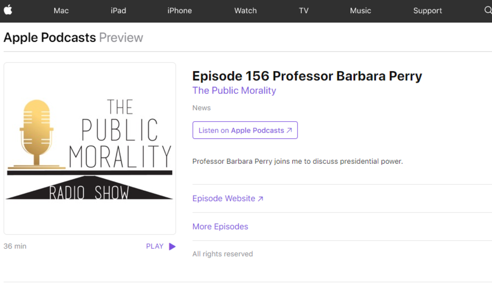Open The Public Morality show page
The width and height of the screenshot is (492, 285).
(234, 90)
